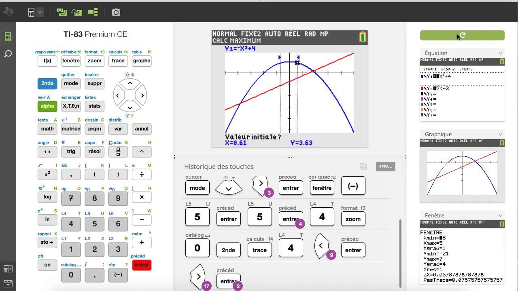518x291 pixels.
Task: Click the annul key
Action: pos(142,129)
